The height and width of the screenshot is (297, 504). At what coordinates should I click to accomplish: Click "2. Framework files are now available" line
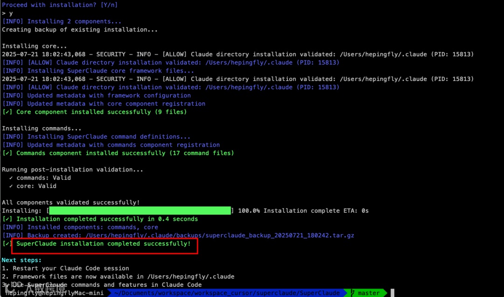pyautogui.click(x=118, y=277)
